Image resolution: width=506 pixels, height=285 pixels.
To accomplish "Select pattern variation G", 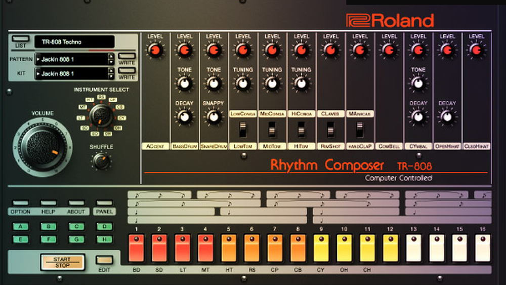I will [76, 239].
